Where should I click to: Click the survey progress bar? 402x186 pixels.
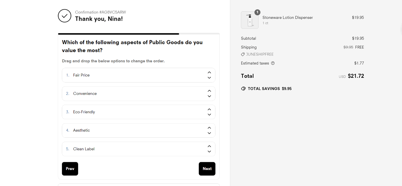click(x=139, y=34)
